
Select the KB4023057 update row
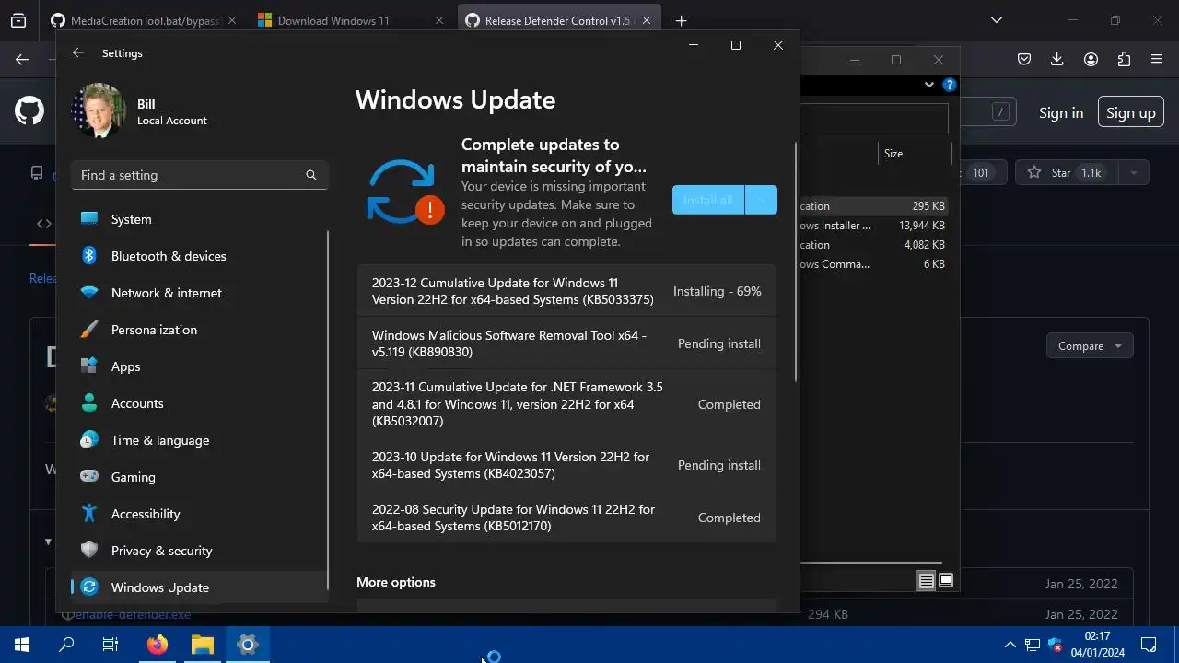pos(566,465)
